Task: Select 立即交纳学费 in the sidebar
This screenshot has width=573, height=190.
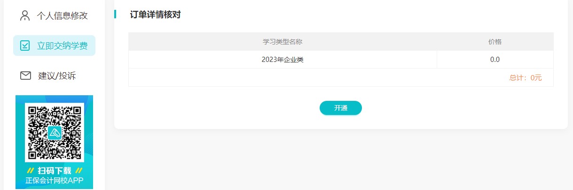Action: [62, 46]
